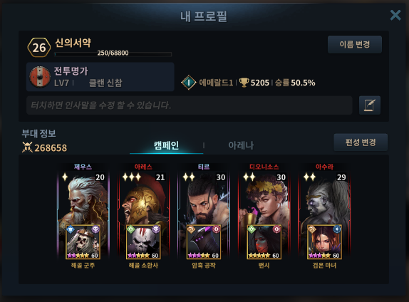
Task: Click the Emerald 1 rank diamond icon
Action: (x=189, y=83)
